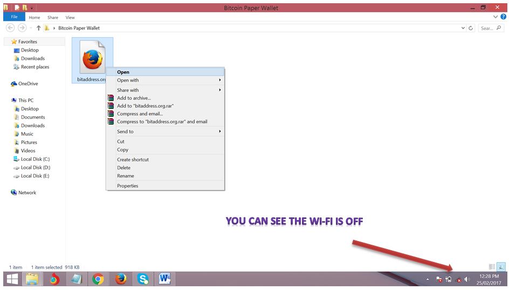This screenshot has width=509, height=290.
Task: Open OneDrive in the navigation pane
Action: click(x=28, y=83)
